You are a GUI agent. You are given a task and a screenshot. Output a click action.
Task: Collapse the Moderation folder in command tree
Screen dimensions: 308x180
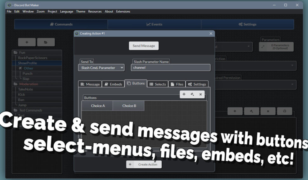click(x=16, y=84)
